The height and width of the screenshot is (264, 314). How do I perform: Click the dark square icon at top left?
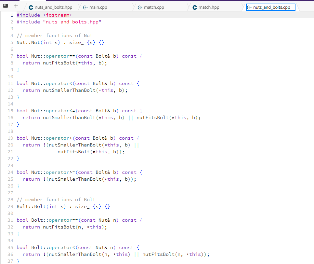tap(5, 5)
